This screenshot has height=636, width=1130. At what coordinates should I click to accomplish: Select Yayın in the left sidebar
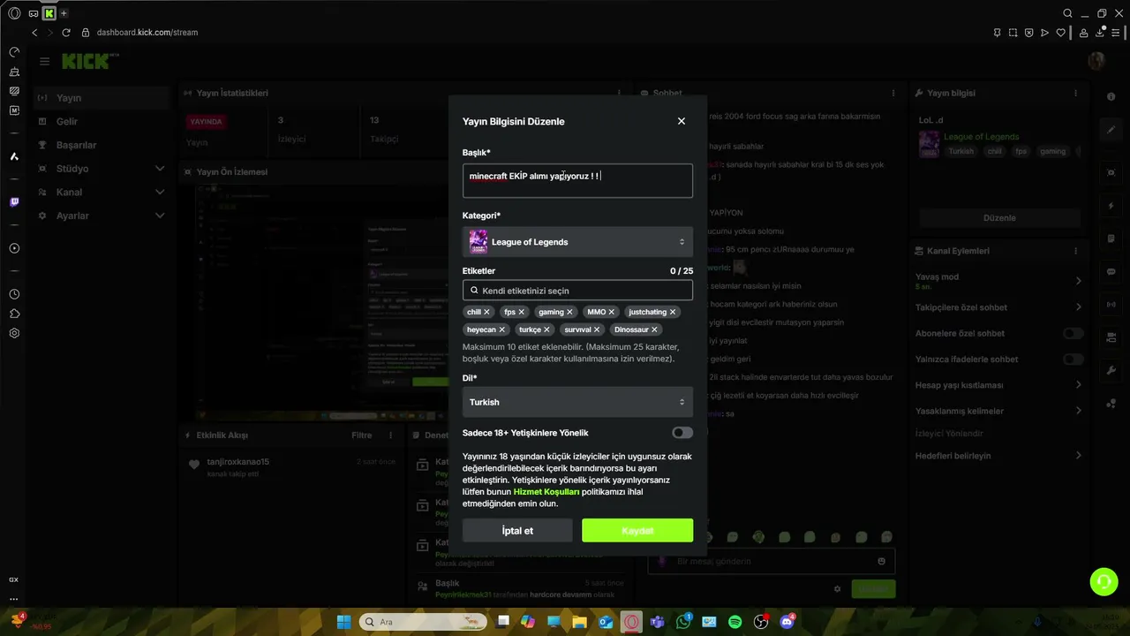(102, 98)
